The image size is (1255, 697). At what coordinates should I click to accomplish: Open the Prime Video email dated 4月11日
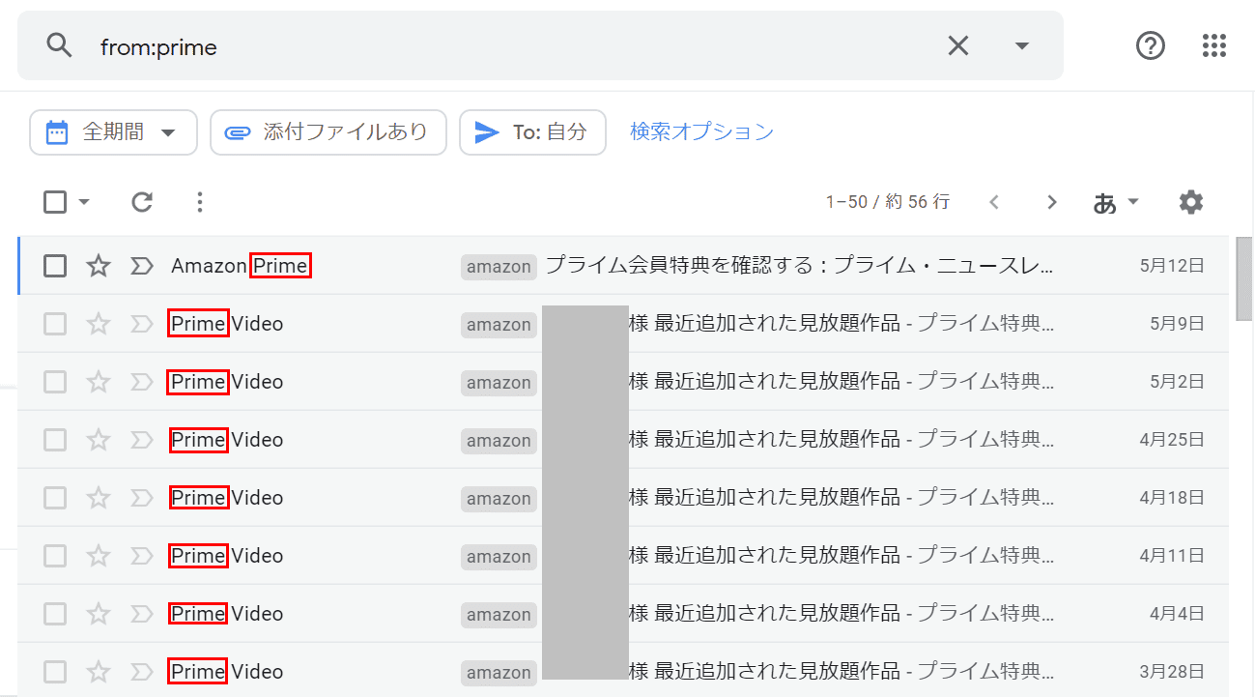pos(623,556)
